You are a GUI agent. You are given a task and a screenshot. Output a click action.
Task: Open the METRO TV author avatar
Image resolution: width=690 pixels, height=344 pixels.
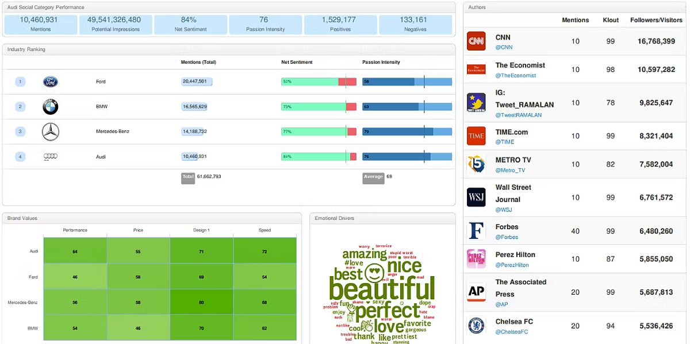click(x=476, y=164)
